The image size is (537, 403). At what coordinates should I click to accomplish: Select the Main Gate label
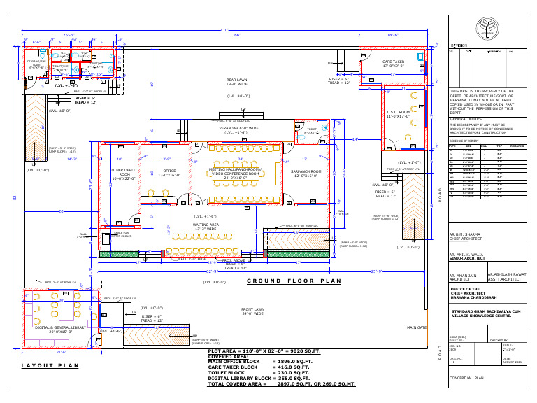[x=417, y=327]
